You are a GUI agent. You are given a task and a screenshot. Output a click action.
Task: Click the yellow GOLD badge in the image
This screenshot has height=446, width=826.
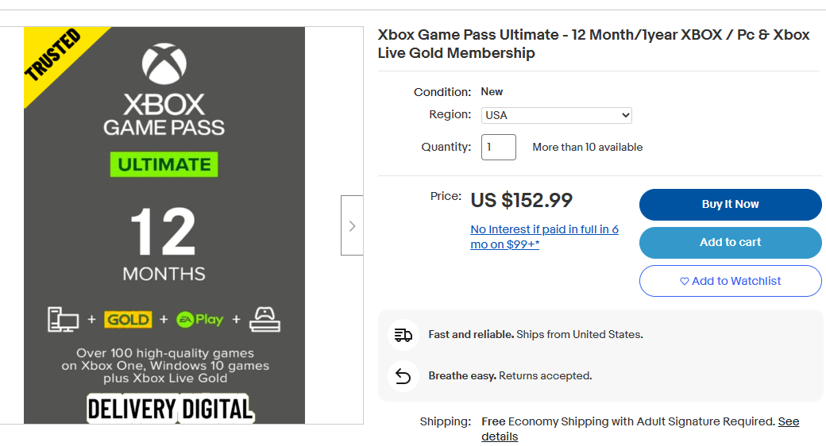(x=128, y=320)
